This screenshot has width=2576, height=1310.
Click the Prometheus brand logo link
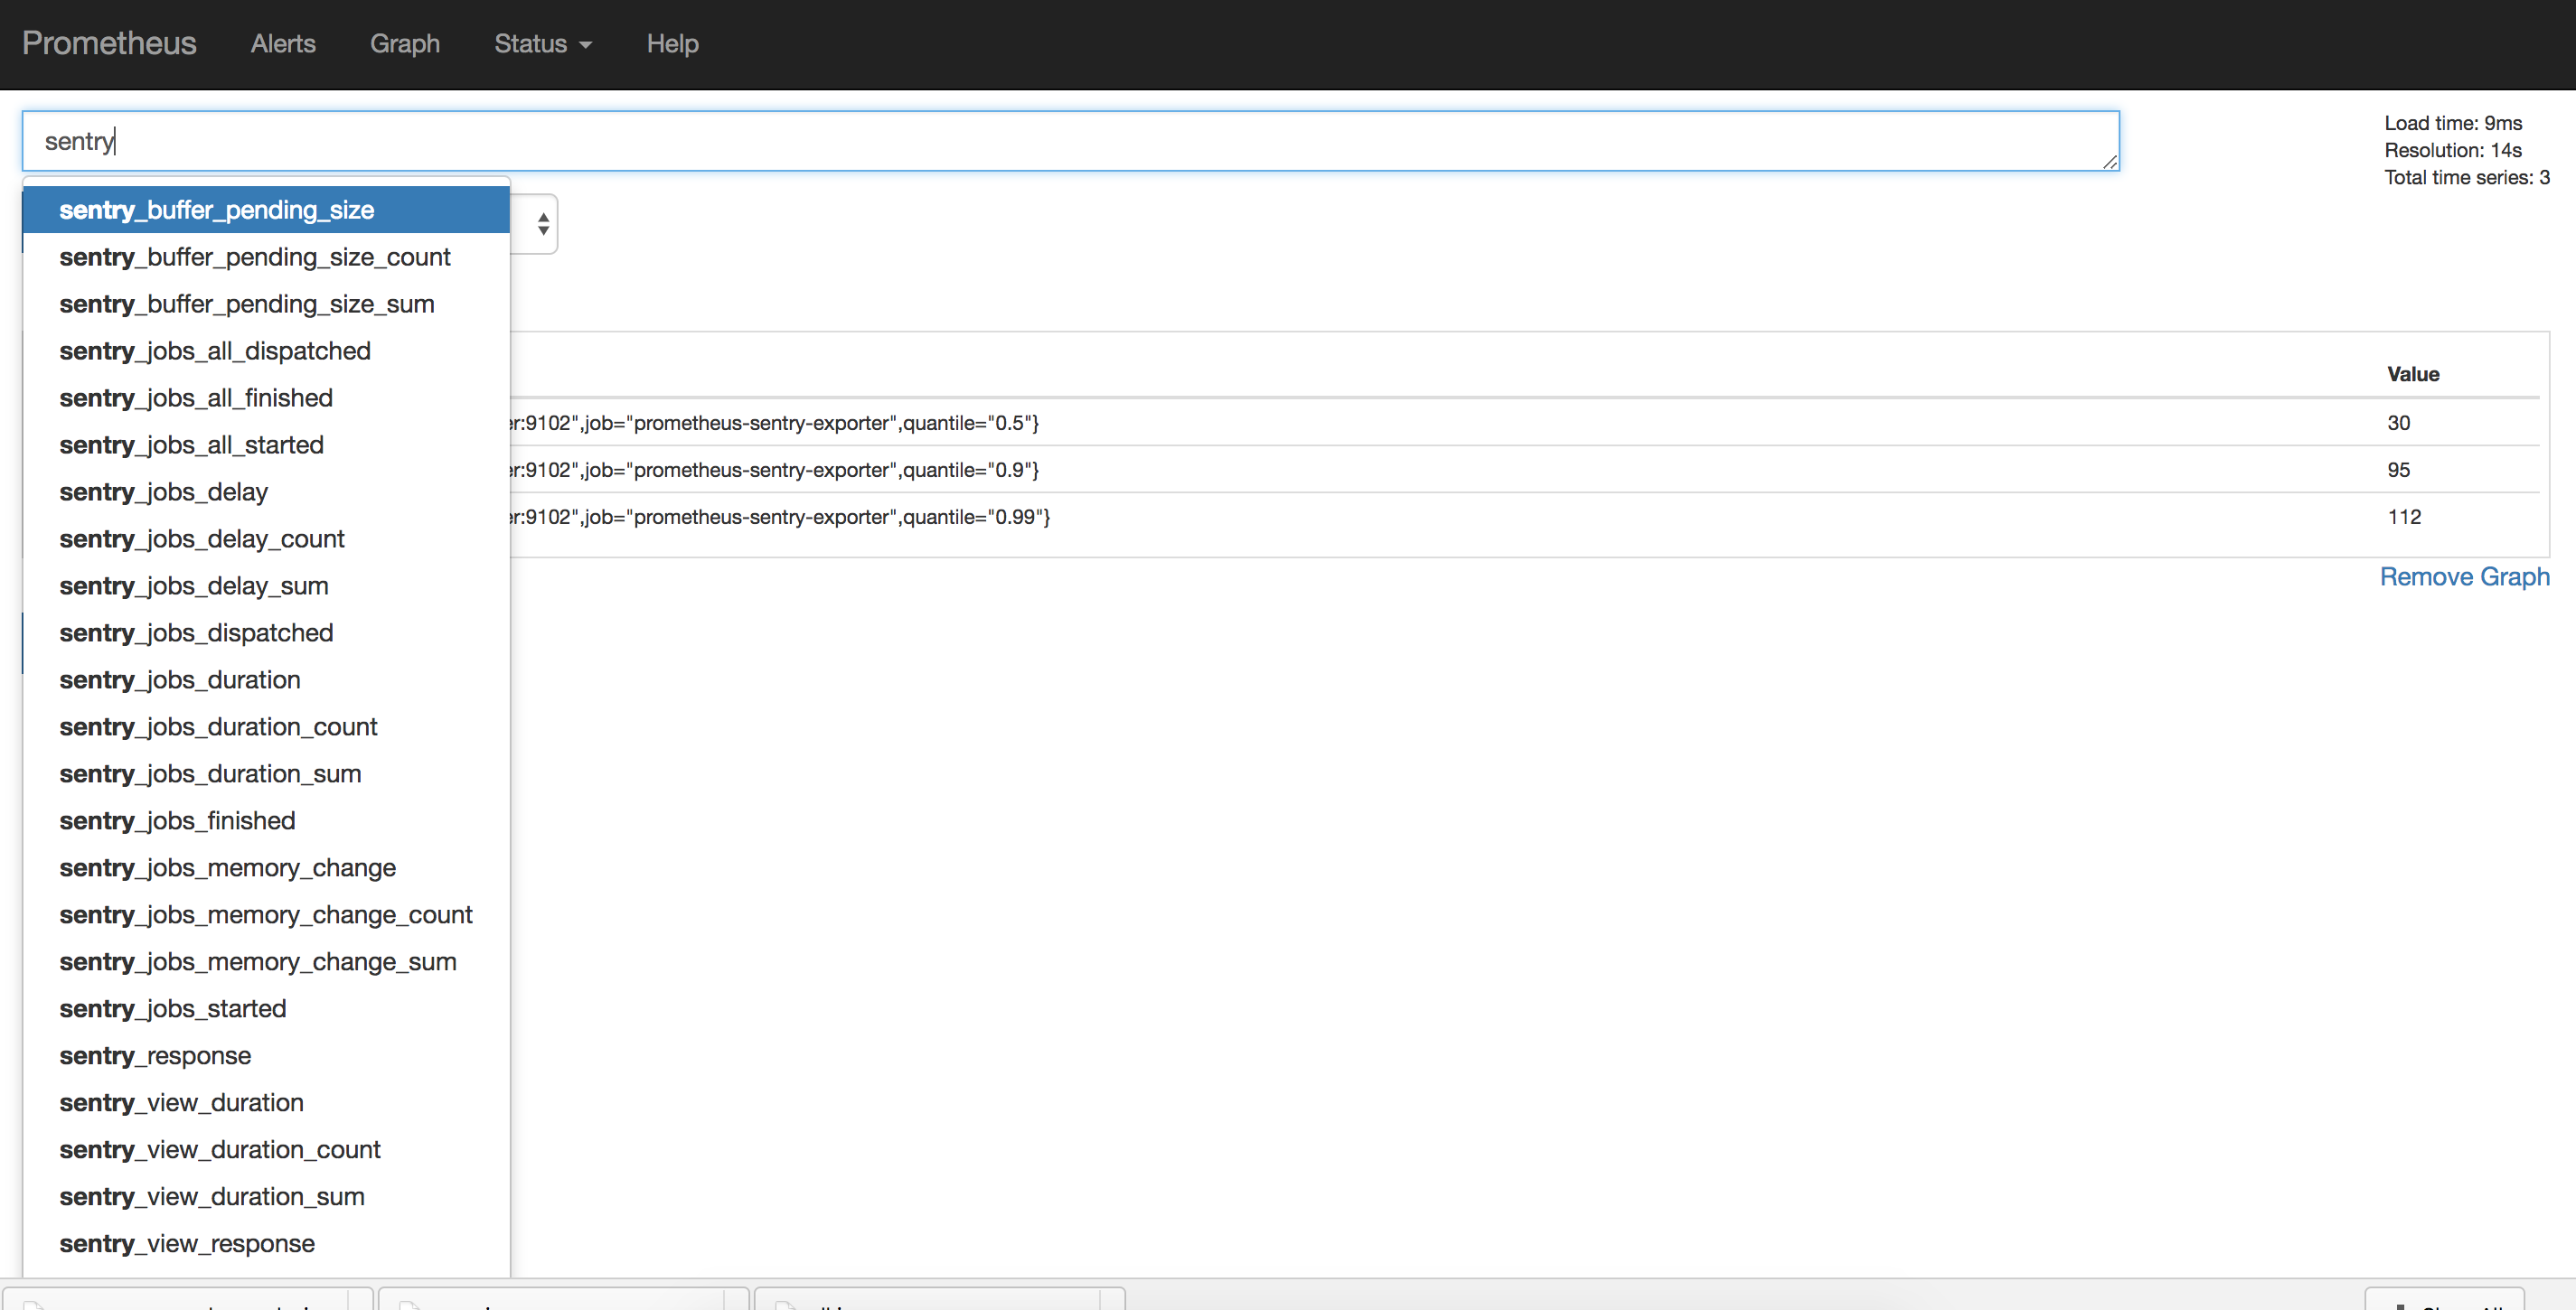tap(109, 44)
